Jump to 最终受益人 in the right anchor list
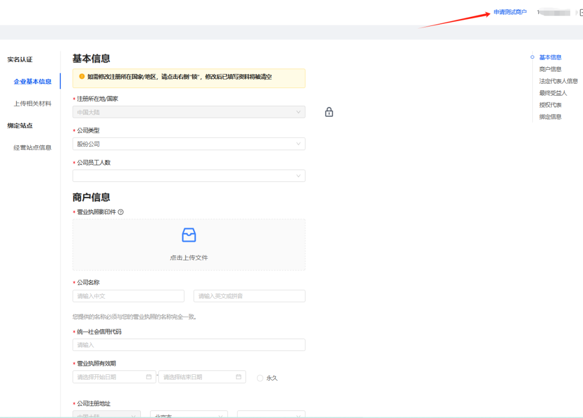 click(553, 93)
